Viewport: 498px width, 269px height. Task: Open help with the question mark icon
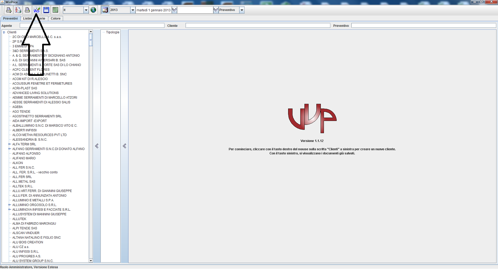click(x=55, y=10)
